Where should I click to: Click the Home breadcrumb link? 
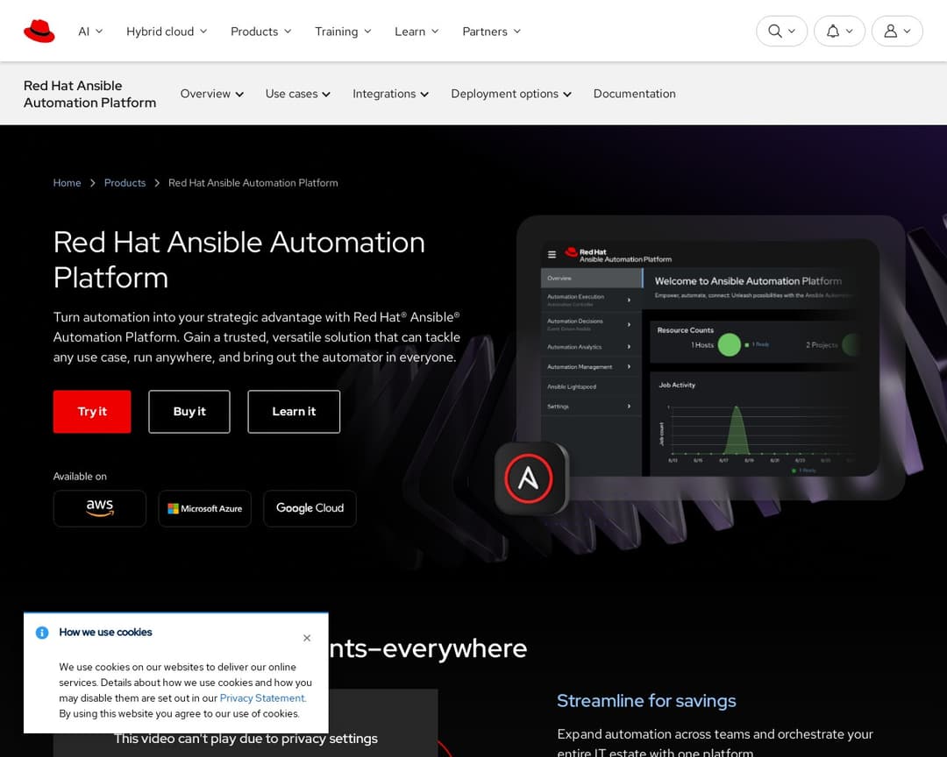tap(67, 182)
